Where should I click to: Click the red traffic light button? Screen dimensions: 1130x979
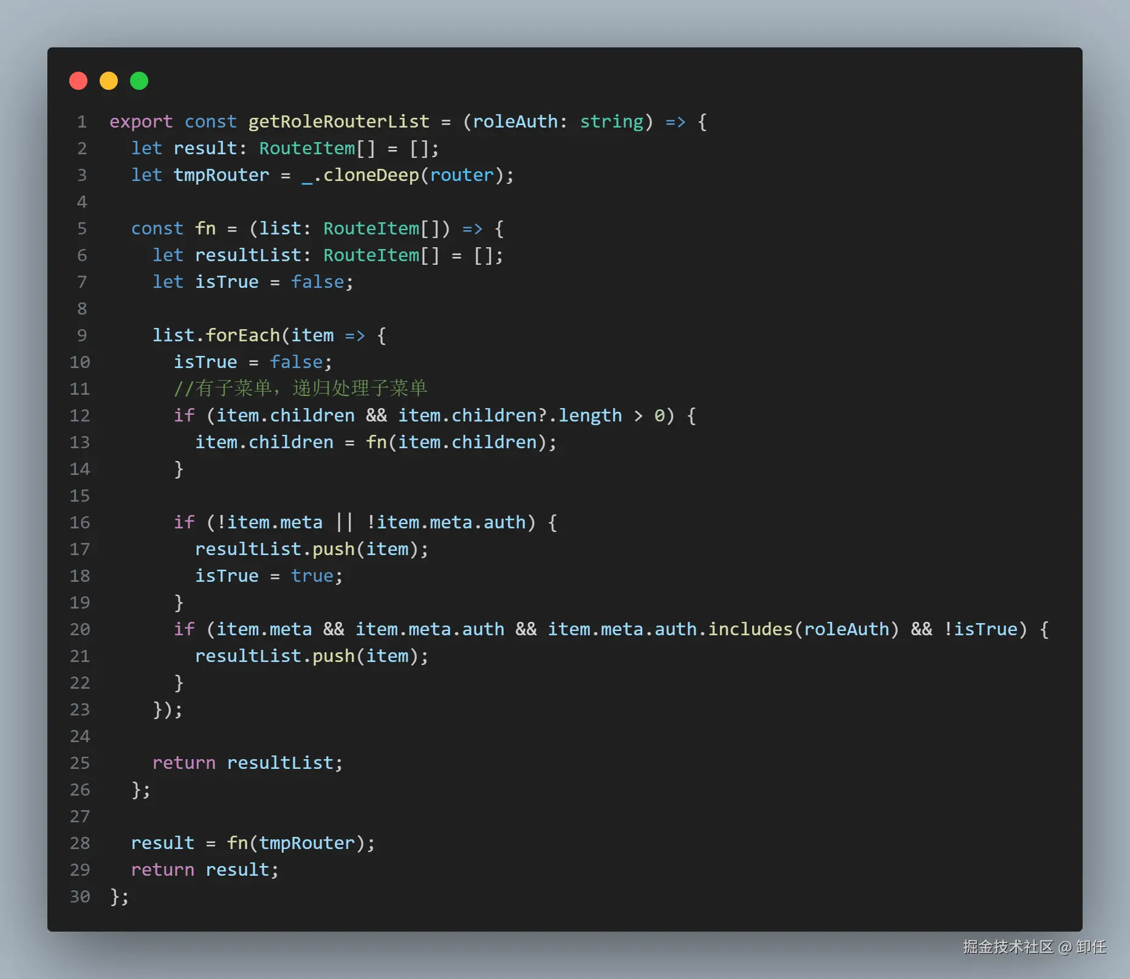[78, 80]
